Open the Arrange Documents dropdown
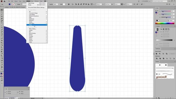Viewport: 176px width, 99px height. [x=46, y=1]
